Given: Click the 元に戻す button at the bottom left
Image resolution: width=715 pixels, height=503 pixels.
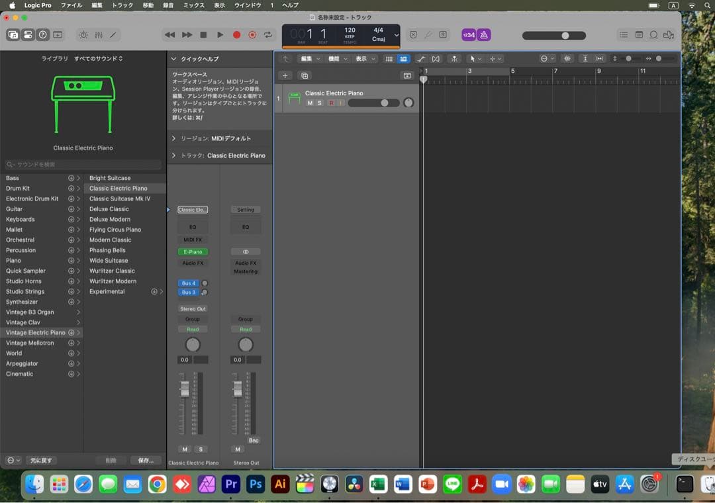Looking at the screenshot, I should 42,459.
